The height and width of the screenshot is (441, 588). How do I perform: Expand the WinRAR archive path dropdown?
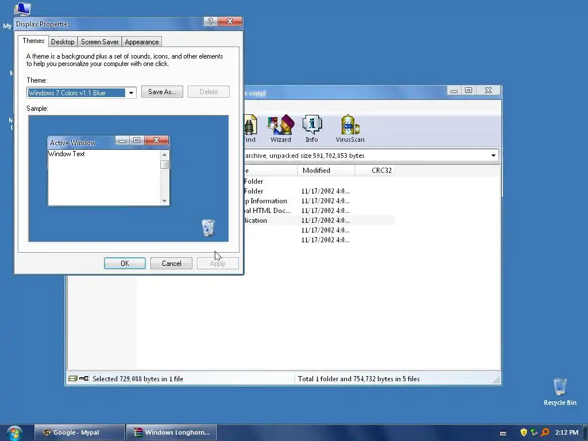point(493,155)
